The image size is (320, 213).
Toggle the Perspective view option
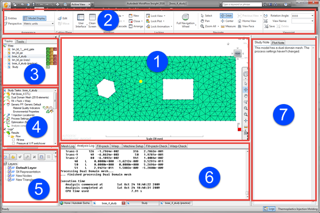13,23
